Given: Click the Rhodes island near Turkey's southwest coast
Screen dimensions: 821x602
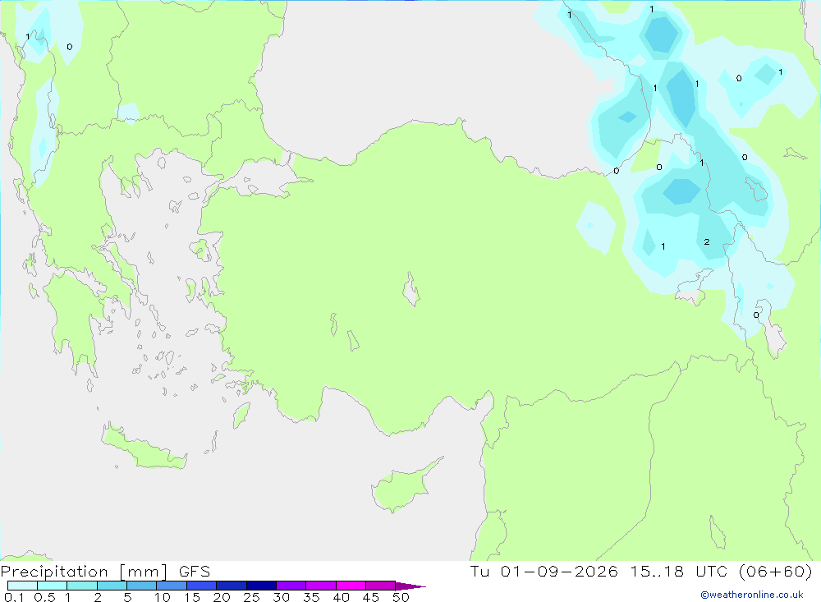Looking at the screenshot, I should pos(241,415).
